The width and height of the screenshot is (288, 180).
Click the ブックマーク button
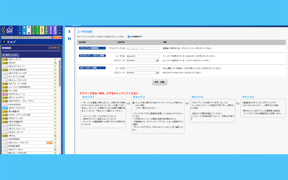[x=54, y=48]
